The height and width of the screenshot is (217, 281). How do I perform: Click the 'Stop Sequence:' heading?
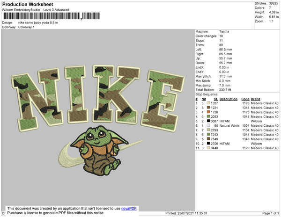pyautogui.click(x=207, y=94)
